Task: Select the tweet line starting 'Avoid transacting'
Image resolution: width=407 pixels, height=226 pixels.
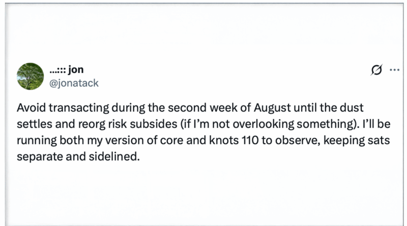Action: click(190, 108)
